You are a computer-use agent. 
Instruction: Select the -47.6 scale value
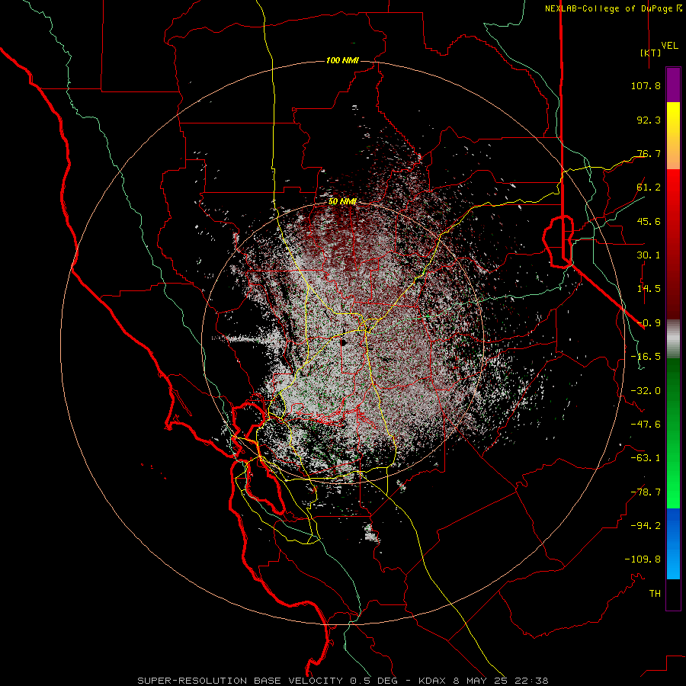pos(646,425)
